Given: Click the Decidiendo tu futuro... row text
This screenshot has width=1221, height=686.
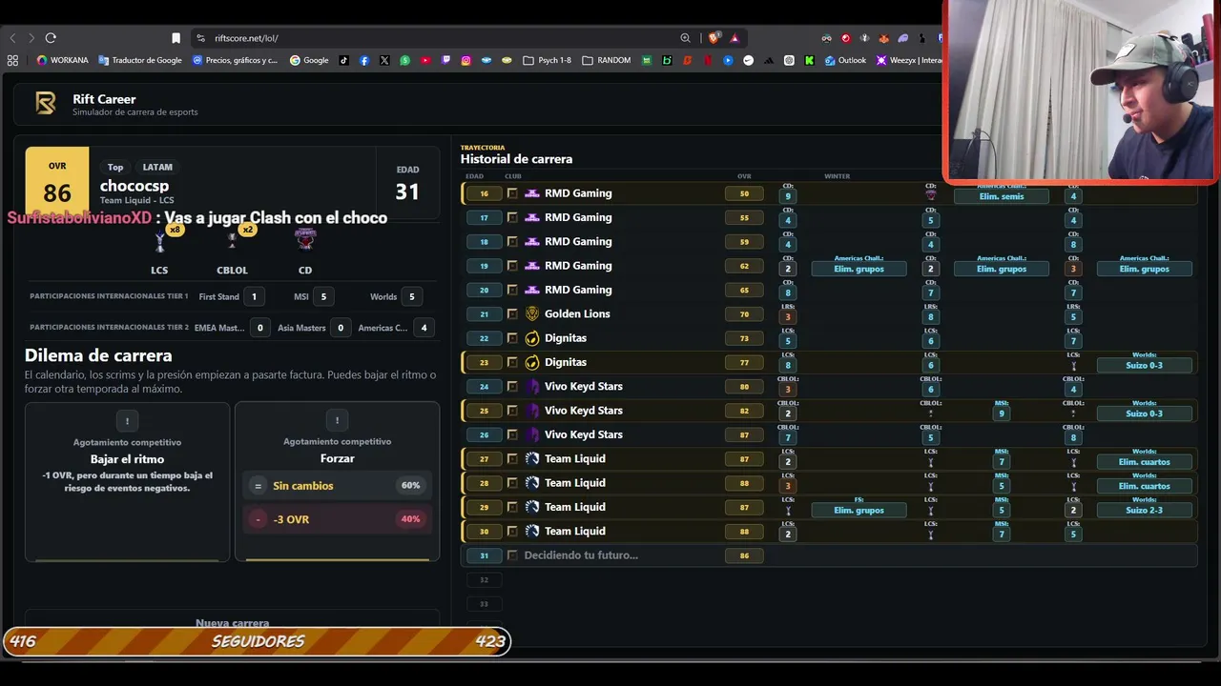Looking at the screenshot, I should [x=581, y=555].
